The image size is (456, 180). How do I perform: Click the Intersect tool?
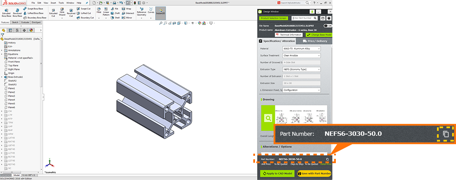pyautogui.click(x=128, y=13)
